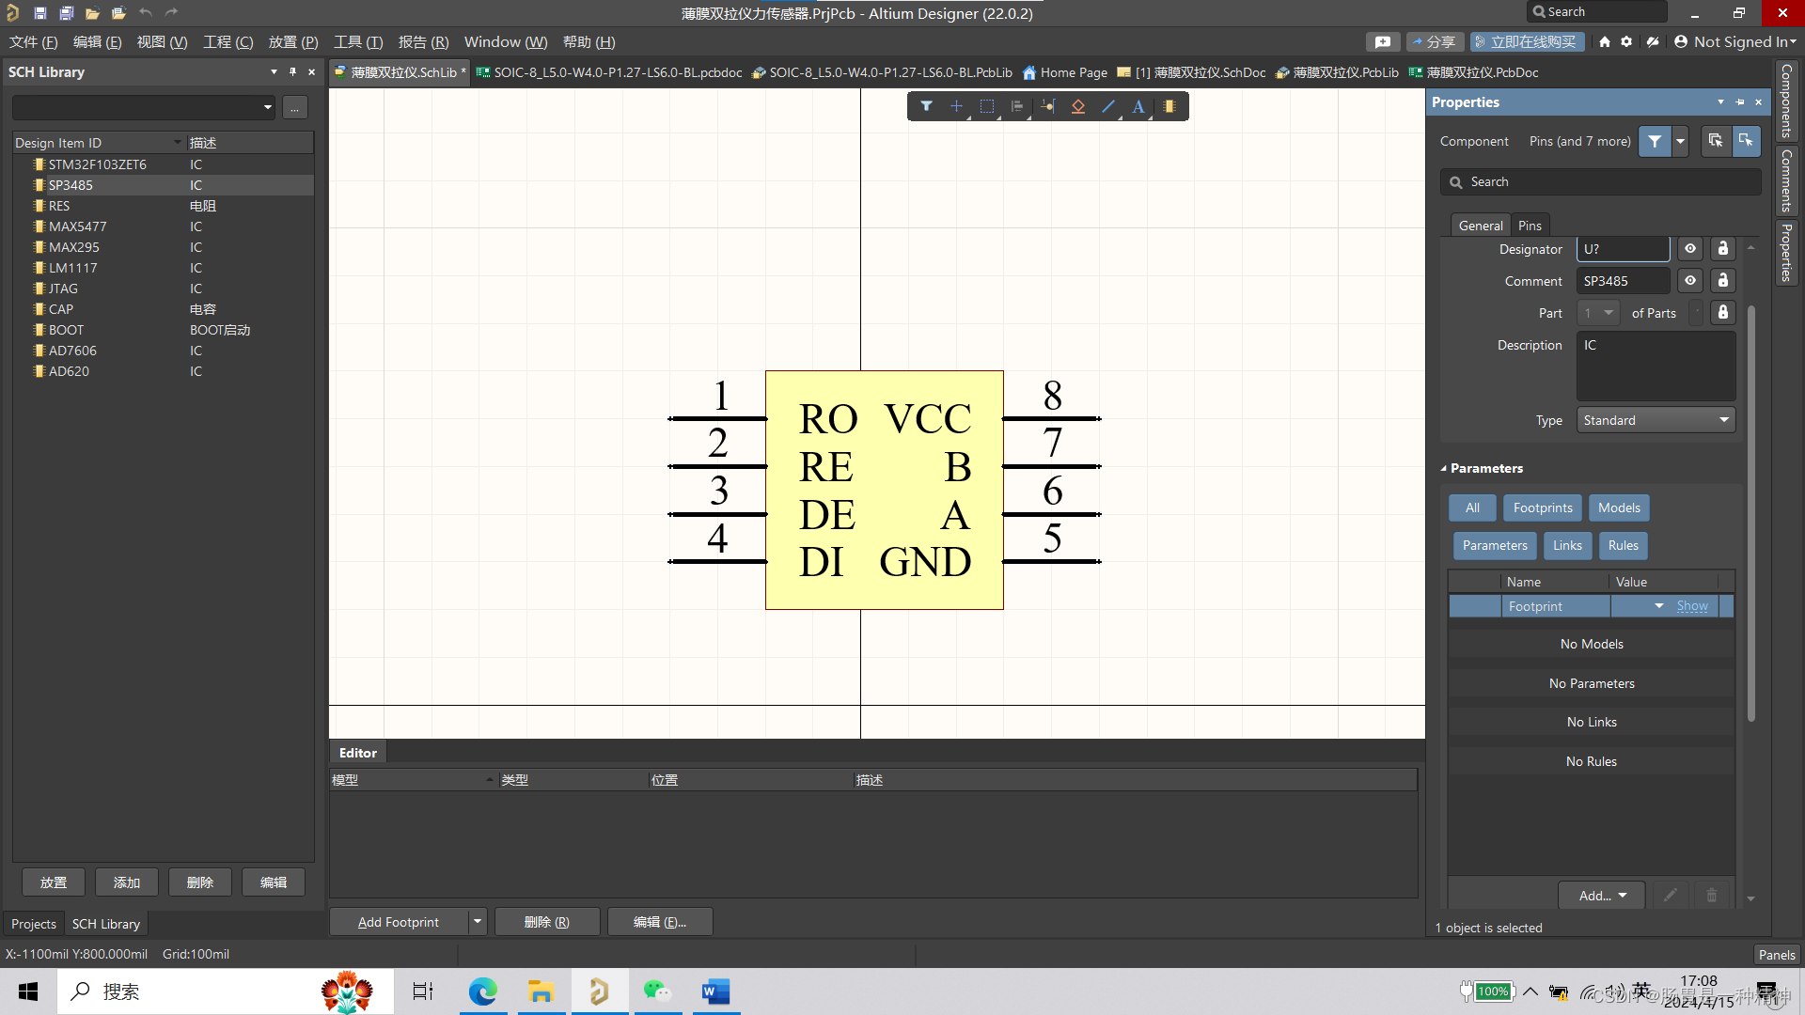Switch to the Pins tab
1805x1015 pixels.
[1530, 226]
